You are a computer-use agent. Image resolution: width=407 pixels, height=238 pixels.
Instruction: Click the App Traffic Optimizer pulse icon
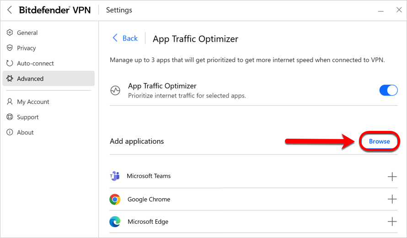coord(115,91)
